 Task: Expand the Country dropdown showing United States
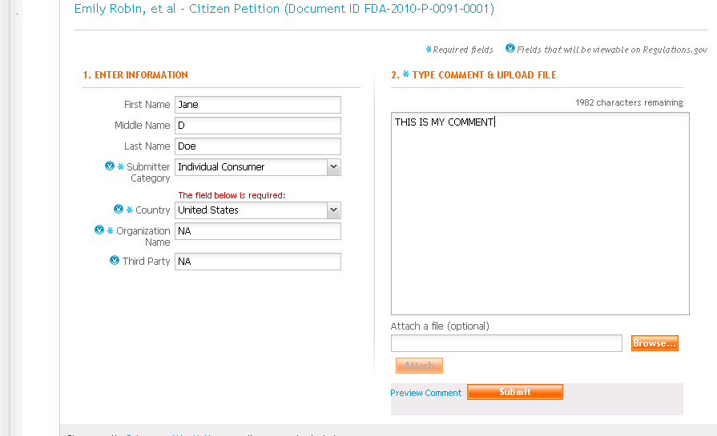point(334,210)
